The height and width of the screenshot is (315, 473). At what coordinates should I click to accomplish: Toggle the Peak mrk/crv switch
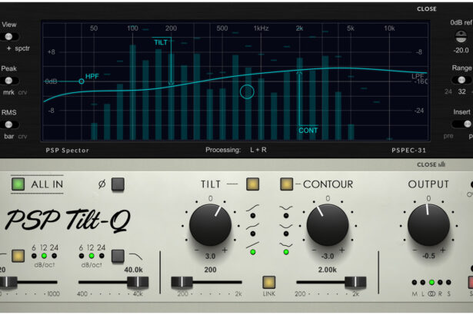tap(10, 81)
